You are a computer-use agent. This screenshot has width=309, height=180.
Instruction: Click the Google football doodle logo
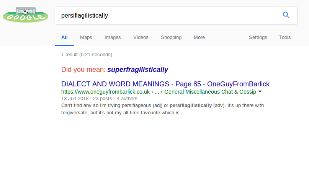pos(26,15)
